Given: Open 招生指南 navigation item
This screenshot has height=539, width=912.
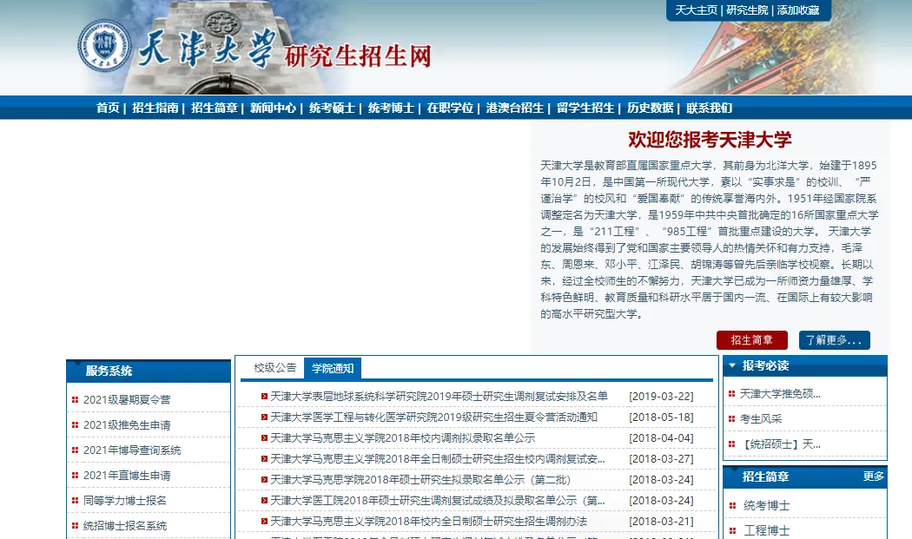Looking at the screenshot, I should click(155, 108).
